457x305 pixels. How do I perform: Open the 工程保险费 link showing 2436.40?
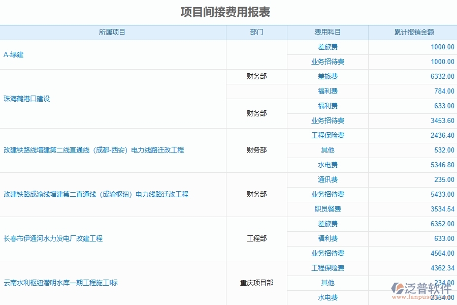click(x=328, y=135)
